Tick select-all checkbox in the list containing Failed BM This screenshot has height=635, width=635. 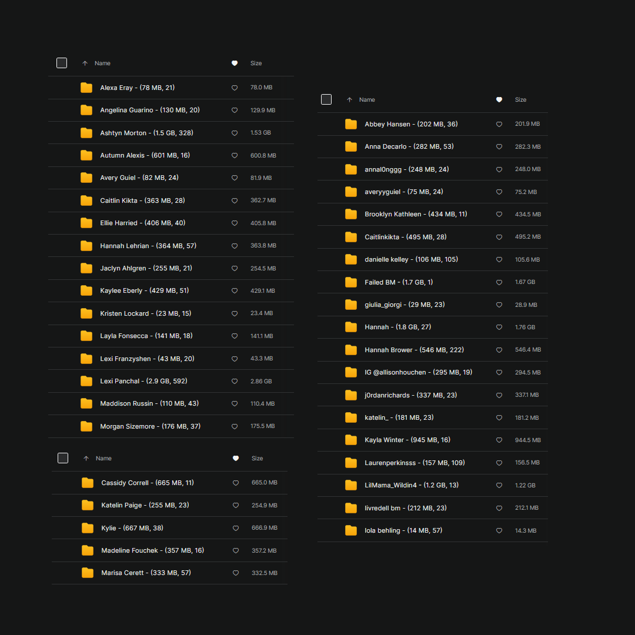[x=326, y=99]
